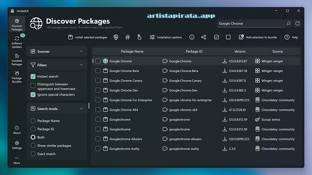Click the interactive installation hand icon

pyautogui.click(x=139, y=37)
